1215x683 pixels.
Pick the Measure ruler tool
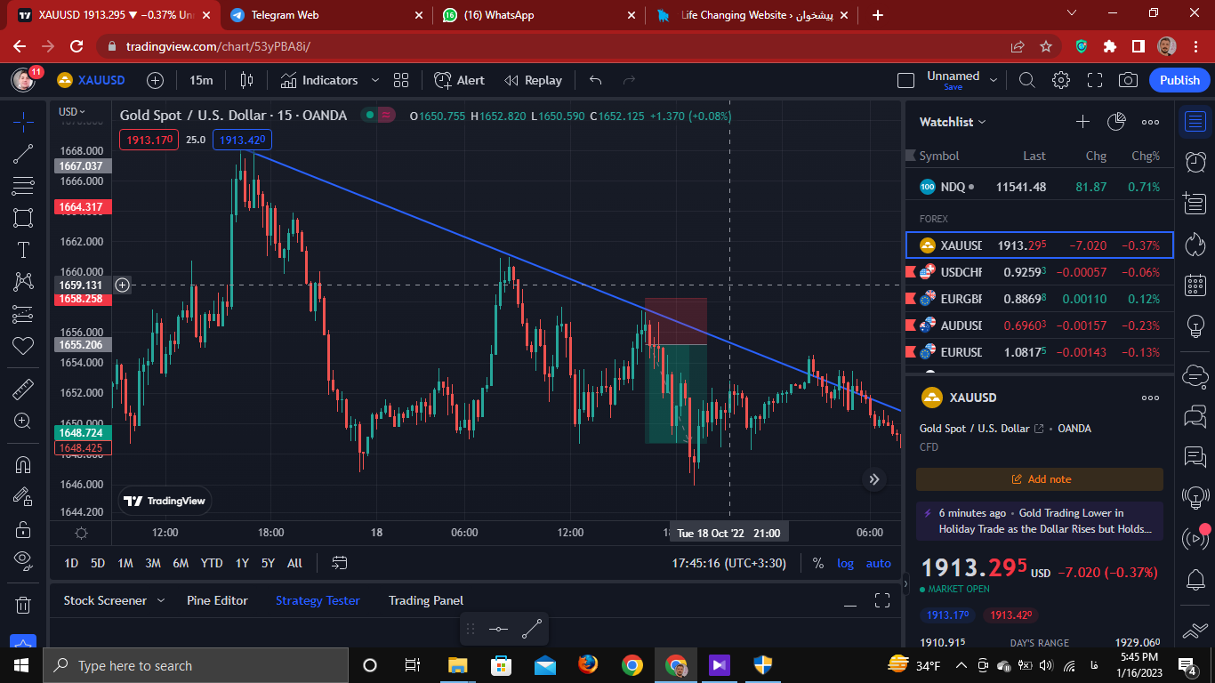pos(23,389)
